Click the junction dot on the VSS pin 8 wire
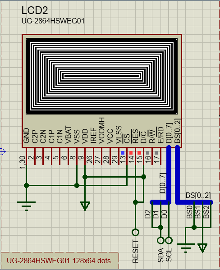 pyautogui.click(x=77, y=186)
